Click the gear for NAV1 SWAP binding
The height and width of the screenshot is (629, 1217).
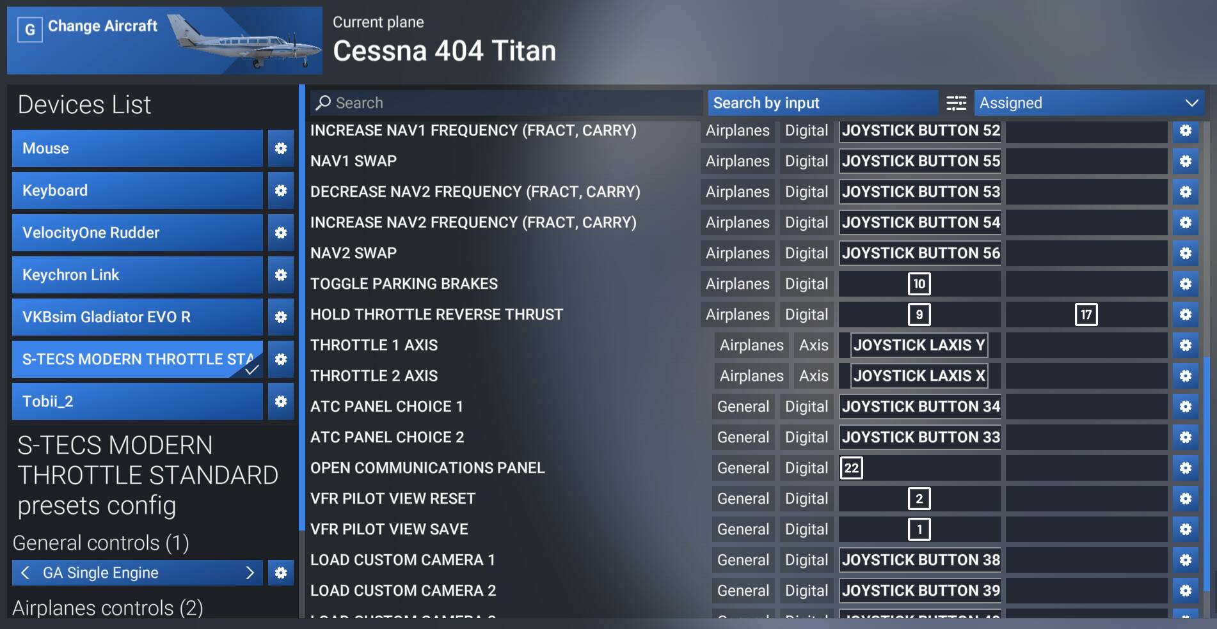point(1185,161)
